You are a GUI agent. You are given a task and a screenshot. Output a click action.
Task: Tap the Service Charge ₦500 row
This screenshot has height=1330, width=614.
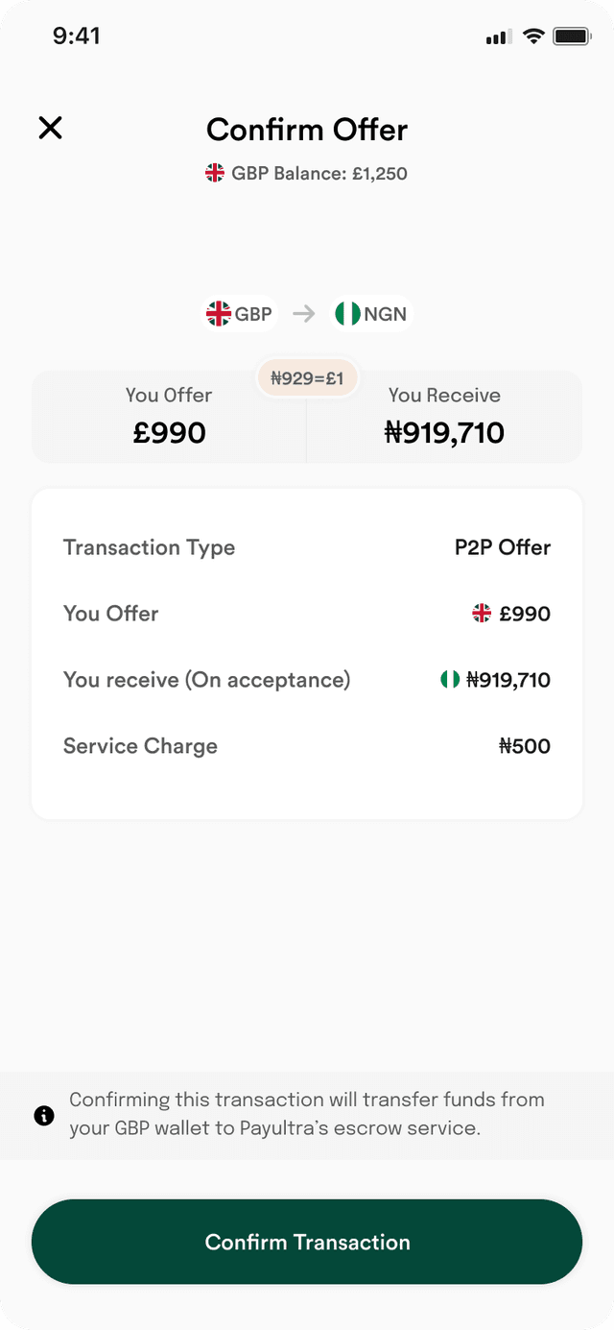click(x=307, y=746)
